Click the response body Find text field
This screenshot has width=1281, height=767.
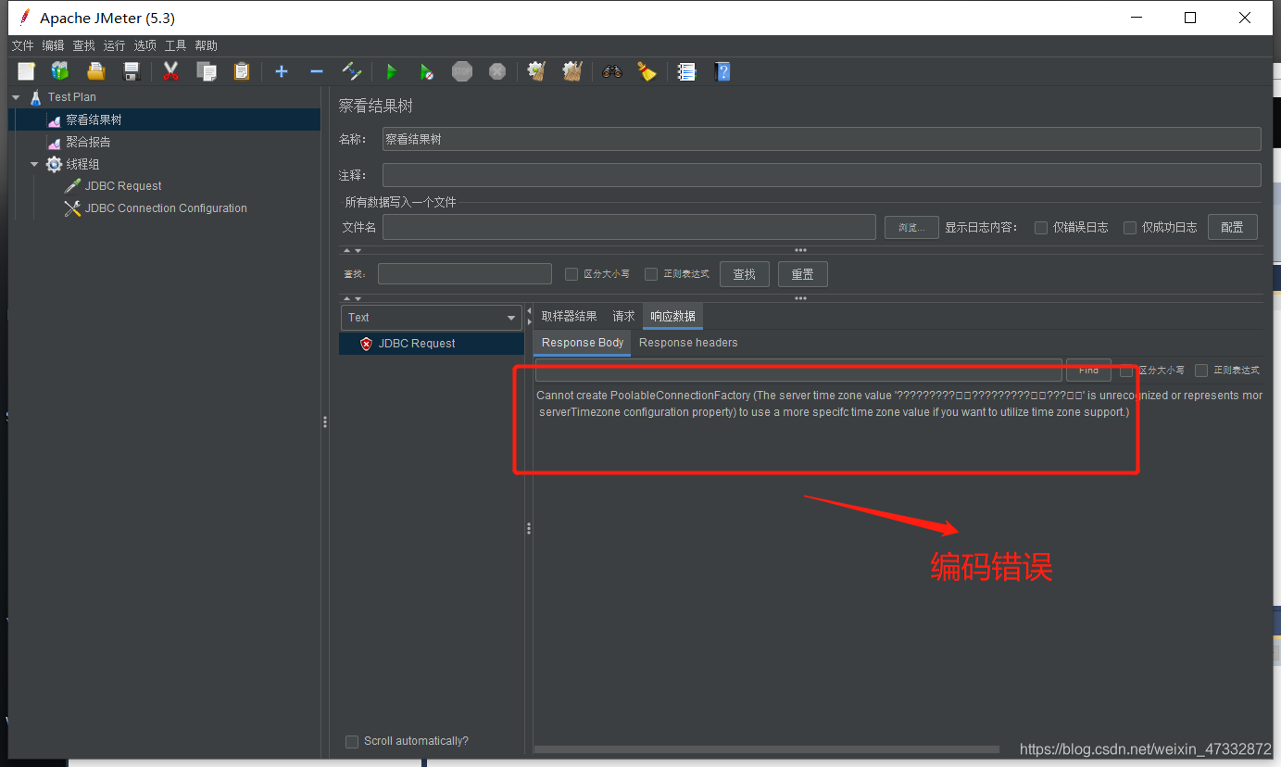(x=798, y=371)
